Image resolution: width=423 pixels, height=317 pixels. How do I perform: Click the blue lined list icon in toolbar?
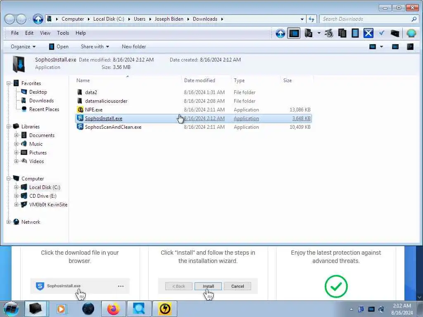click(x=355, y=33)
